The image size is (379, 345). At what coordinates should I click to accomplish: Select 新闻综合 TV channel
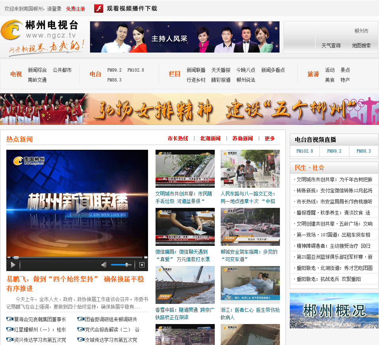(37, 70)
